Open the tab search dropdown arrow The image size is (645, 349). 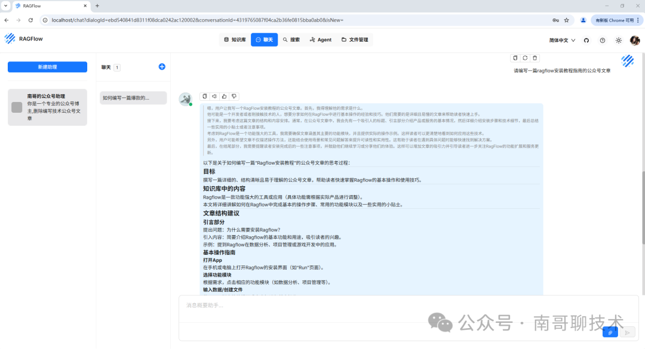pyautogui.click(x=6, y=6)
